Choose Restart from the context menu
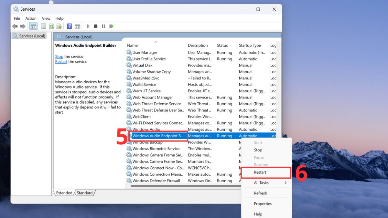Image resolution: width=388 pixels, height=218 pixels. (260, 172)
